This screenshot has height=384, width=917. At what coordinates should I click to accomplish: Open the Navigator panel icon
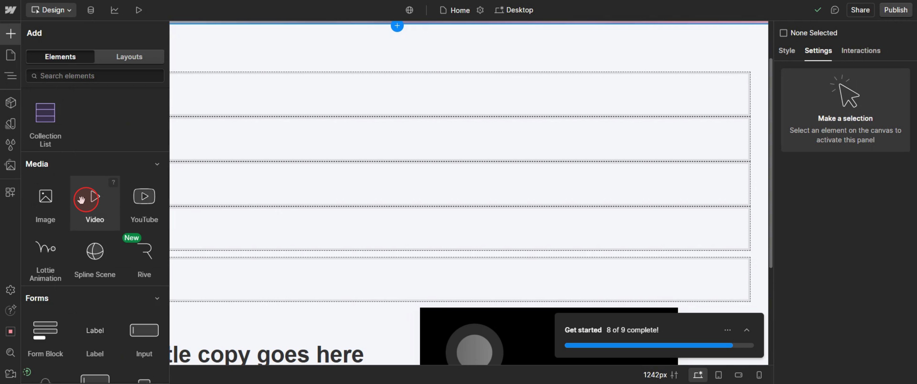11,76
